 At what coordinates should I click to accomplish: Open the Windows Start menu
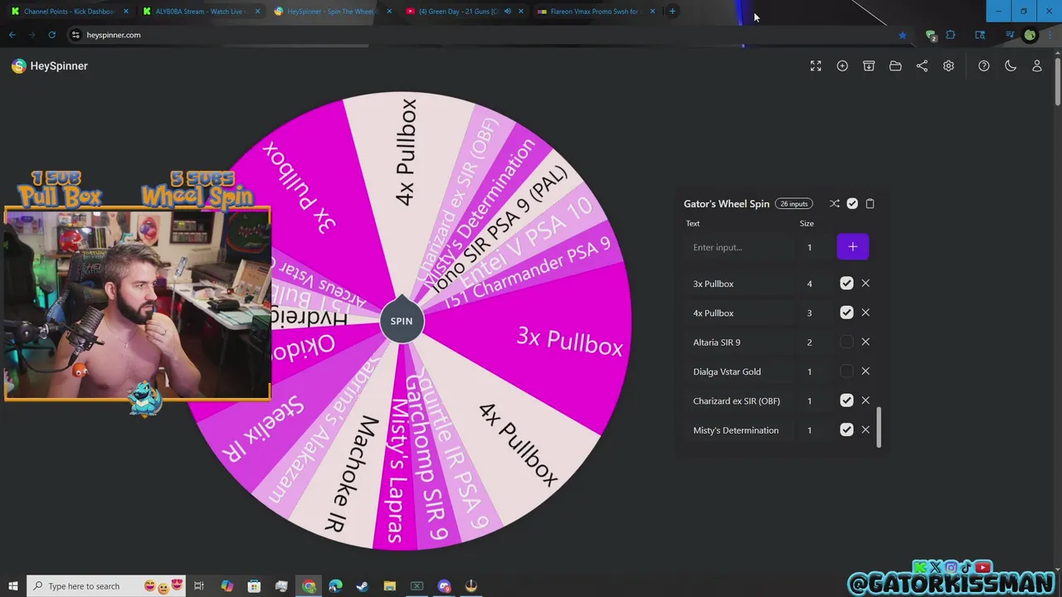click(x=12, y=586)
